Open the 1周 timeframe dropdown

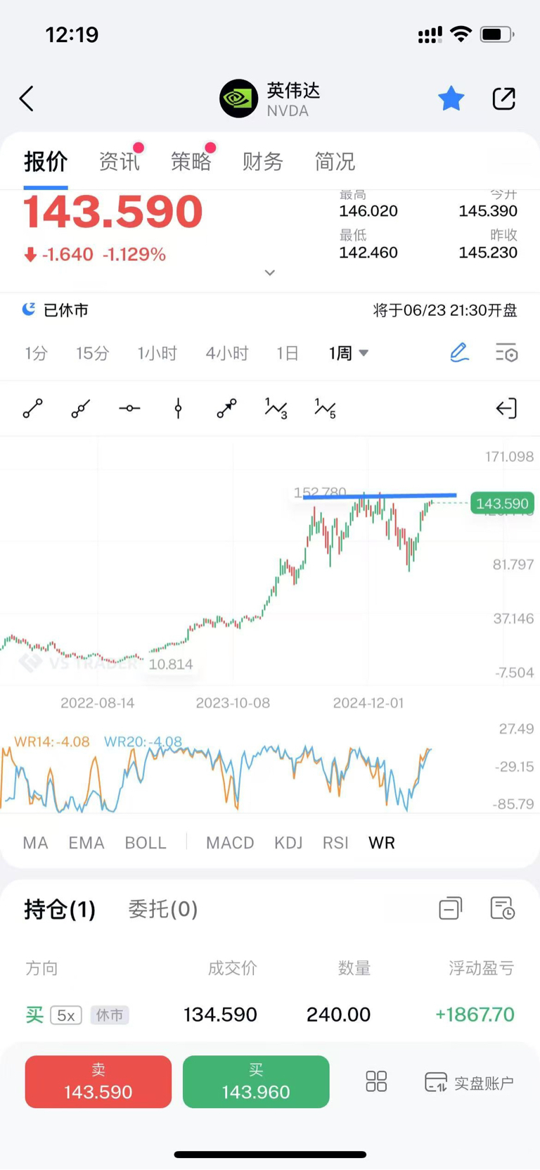(349, 353)
